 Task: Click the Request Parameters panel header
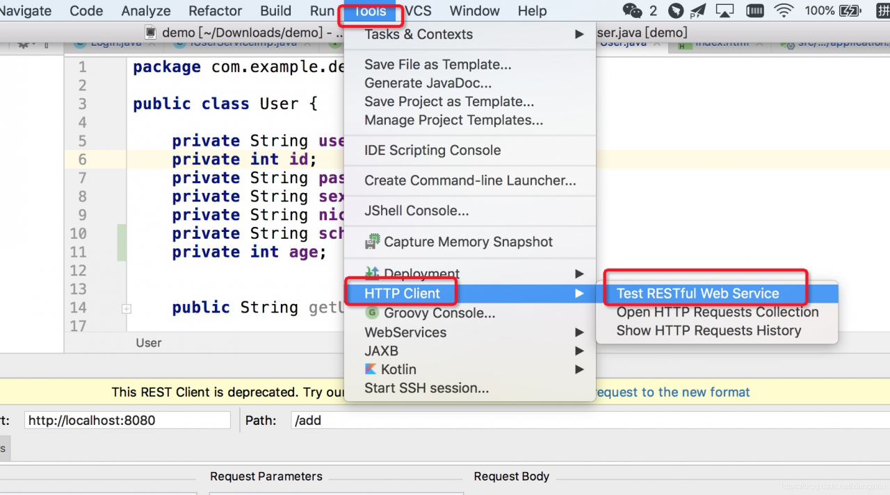click(x=266, y=476)
